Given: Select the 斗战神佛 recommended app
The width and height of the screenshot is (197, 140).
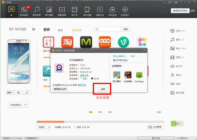Looking at the screenshot, I should coord(128,77).
